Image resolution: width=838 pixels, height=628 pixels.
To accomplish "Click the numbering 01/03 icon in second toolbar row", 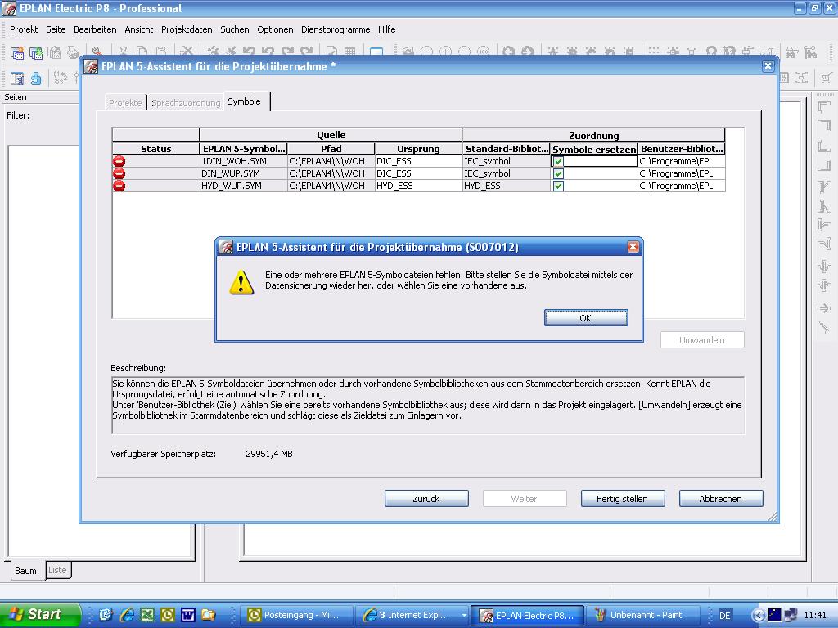I will pos(61,78).
